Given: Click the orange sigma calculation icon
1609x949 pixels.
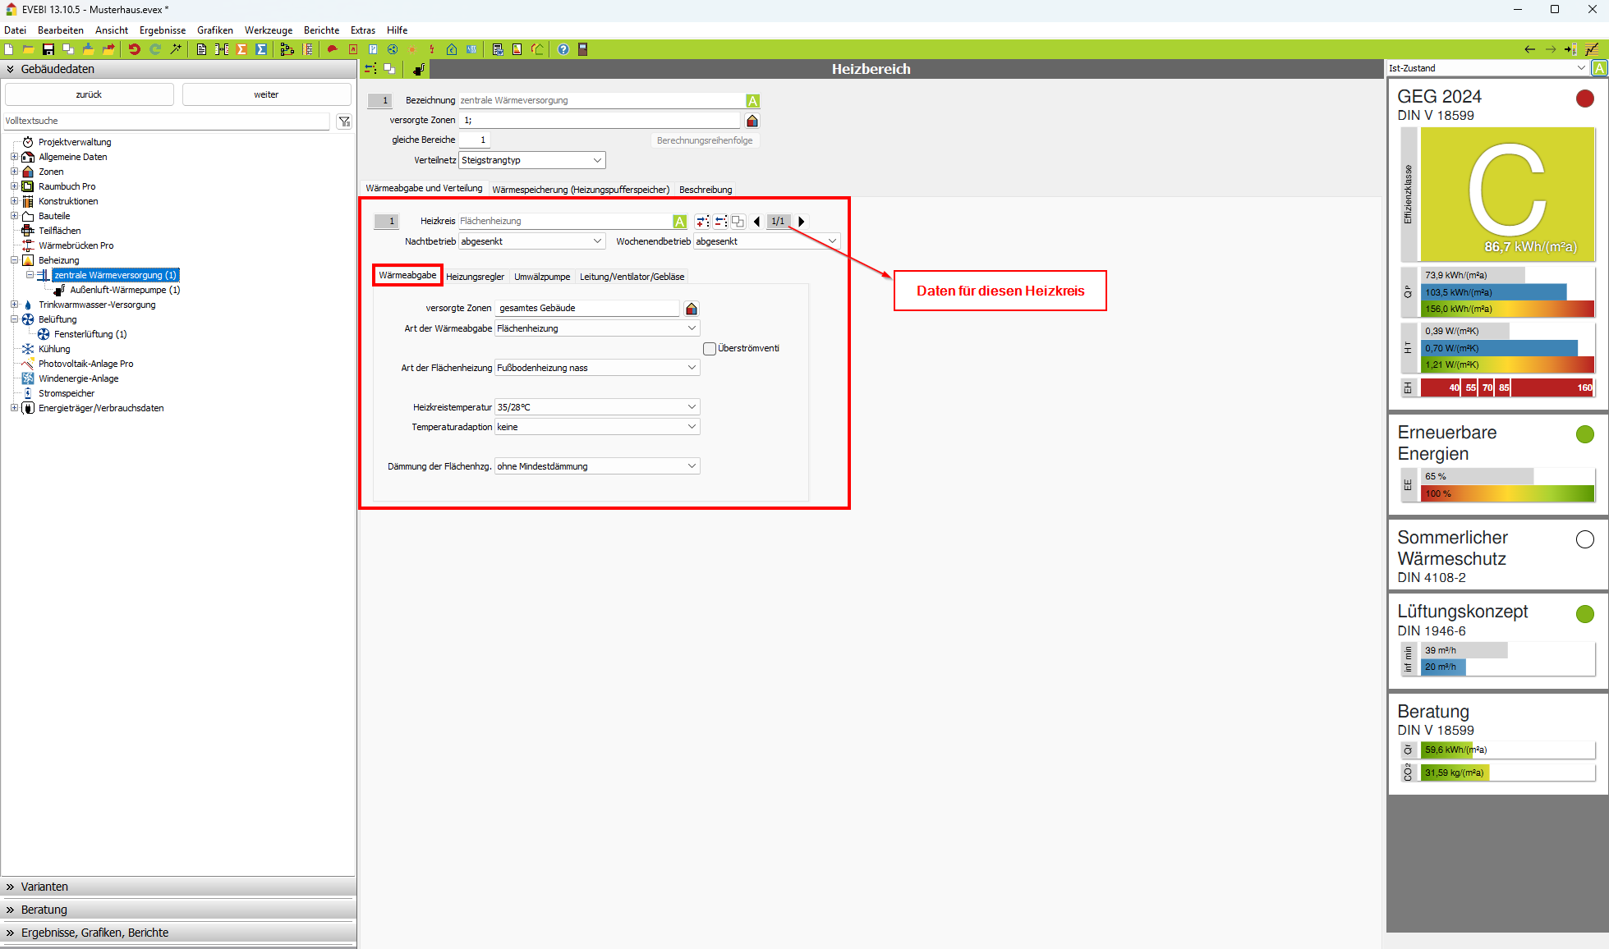Looking at the screenshot, I should click(241, 49).
